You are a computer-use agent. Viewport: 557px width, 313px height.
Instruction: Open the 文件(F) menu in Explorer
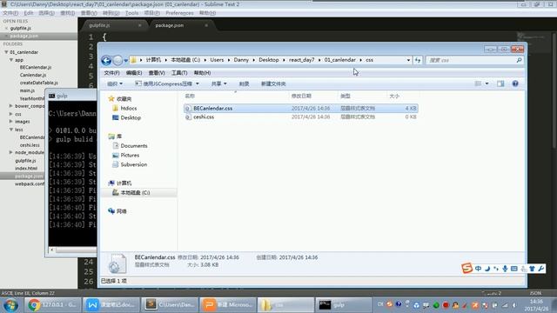[x=111, y=73]
